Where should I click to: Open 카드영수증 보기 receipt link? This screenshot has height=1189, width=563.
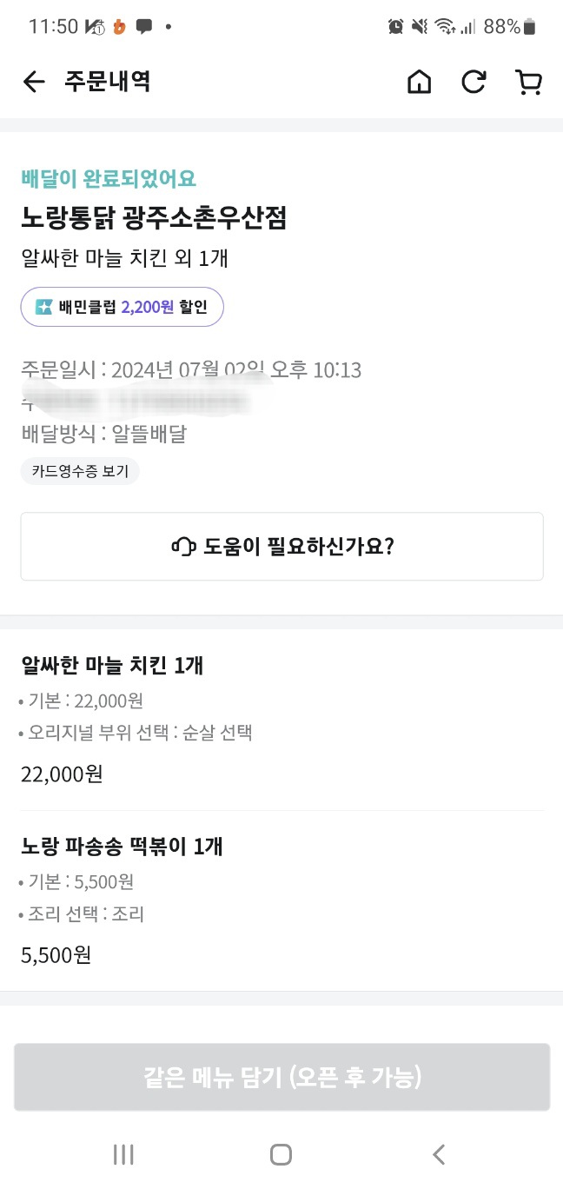pyautogui.click(x=80, y=471)
